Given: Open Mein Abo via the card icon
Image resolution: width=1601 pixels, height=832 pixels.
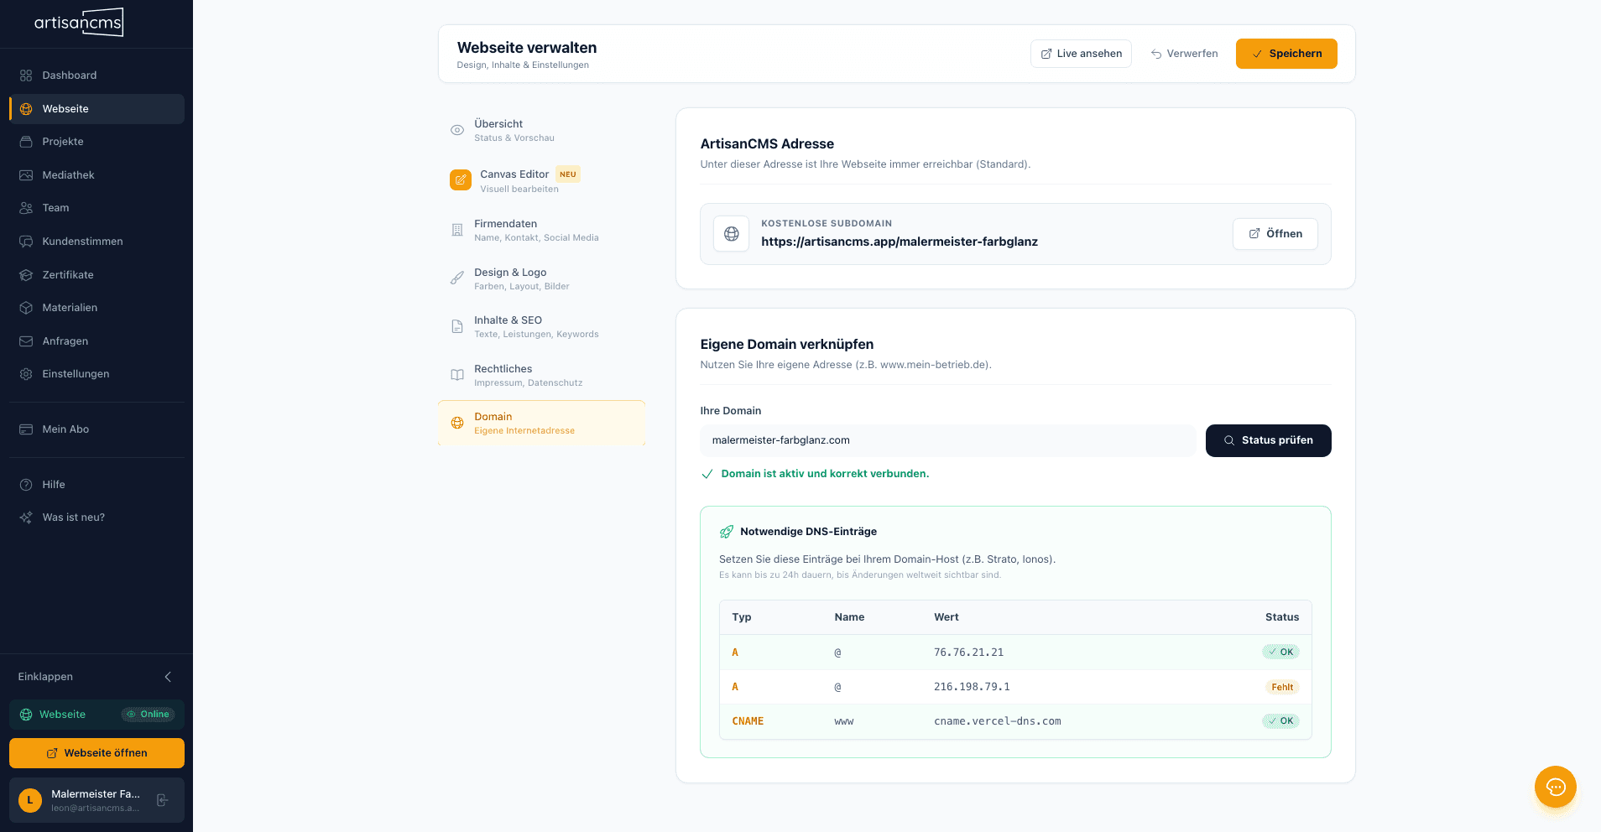Looking at the screenshot, I should 26,429.
